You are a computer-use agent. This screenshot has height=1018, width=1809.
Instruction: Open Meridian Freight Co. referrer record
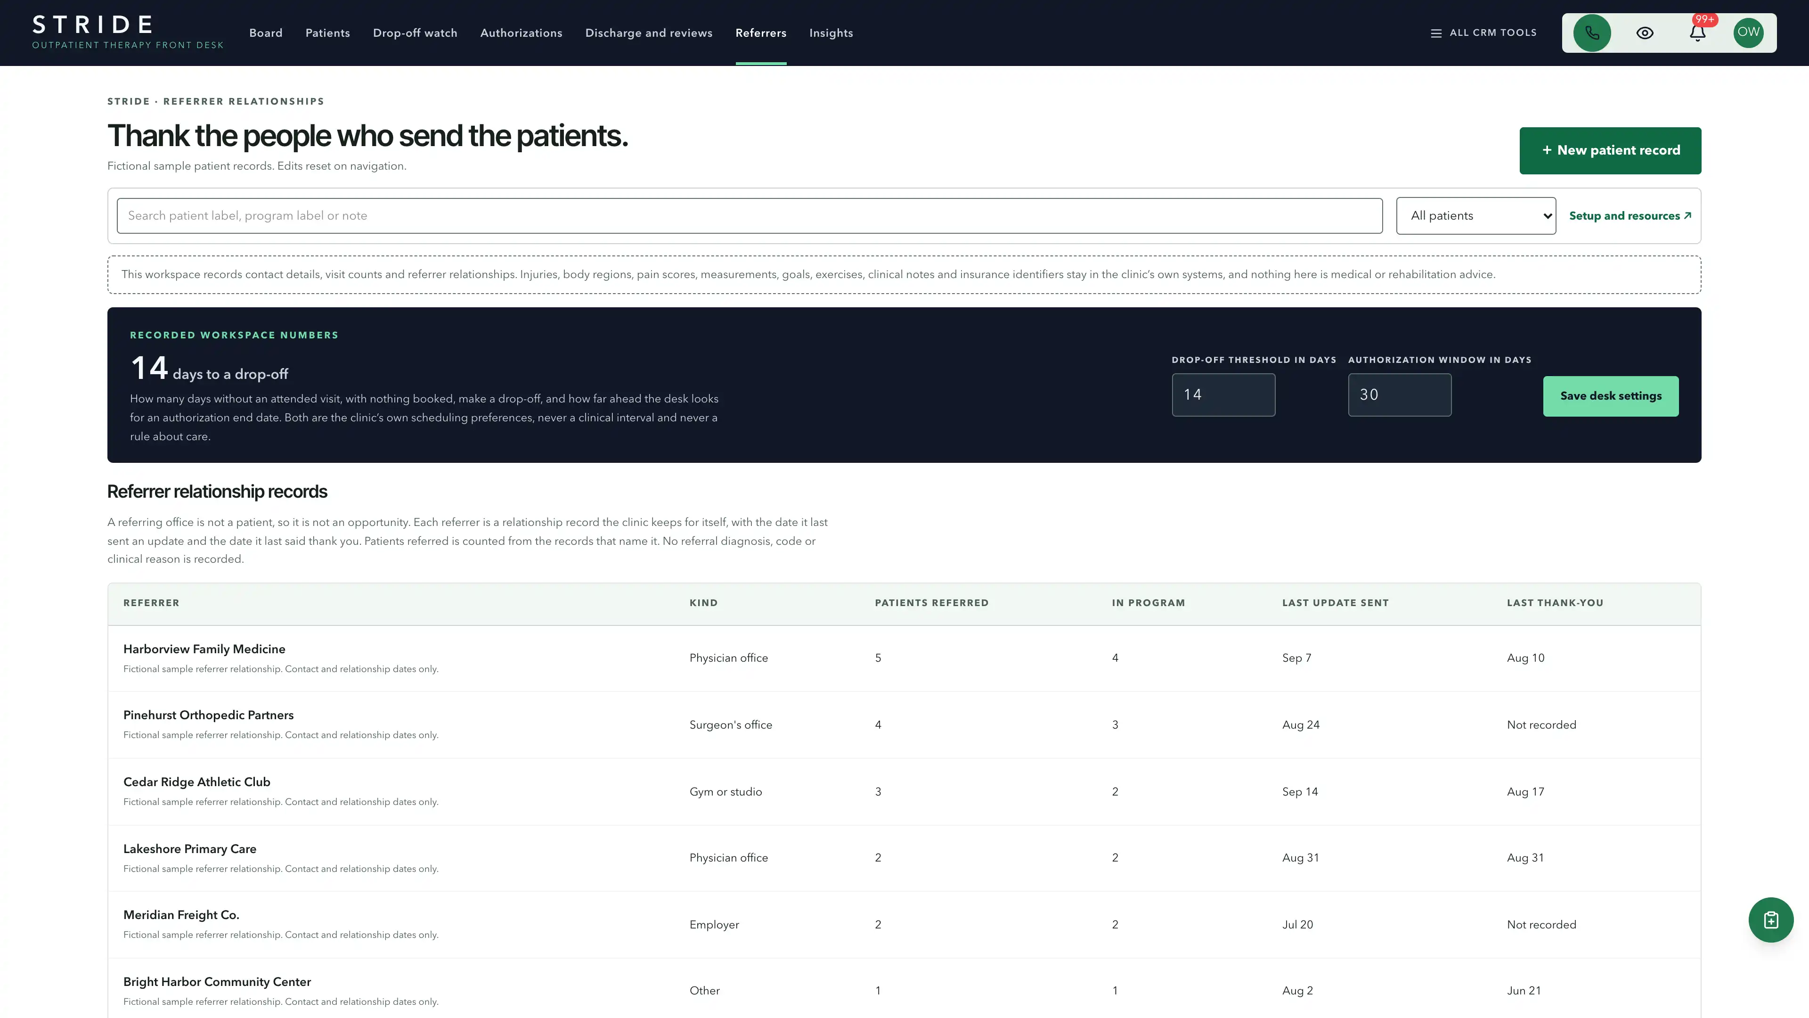[x=181, y=915]
